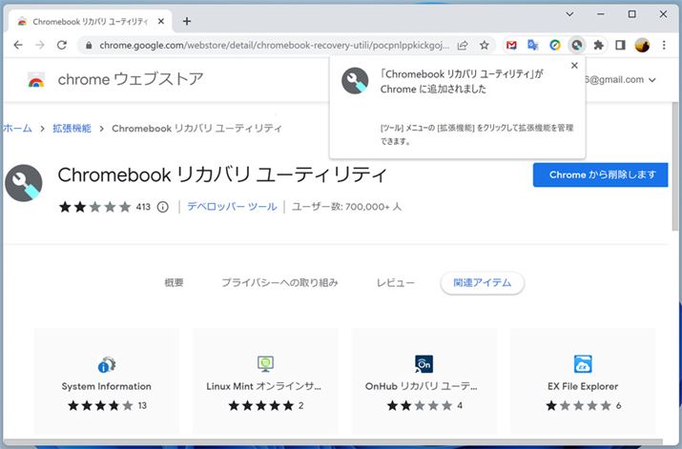The height and width of the screenshot is (449, 682).
Task: Click the wrench icon in the notification popup
Action: (355, 80)
